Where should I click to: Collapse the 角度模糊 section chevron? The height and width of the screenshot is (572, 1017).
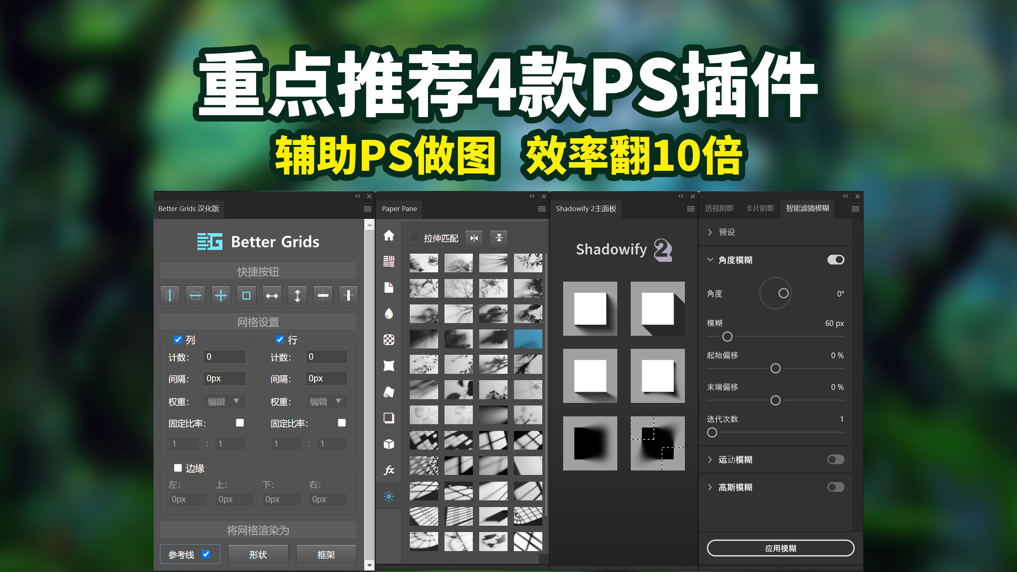[710, 260]
